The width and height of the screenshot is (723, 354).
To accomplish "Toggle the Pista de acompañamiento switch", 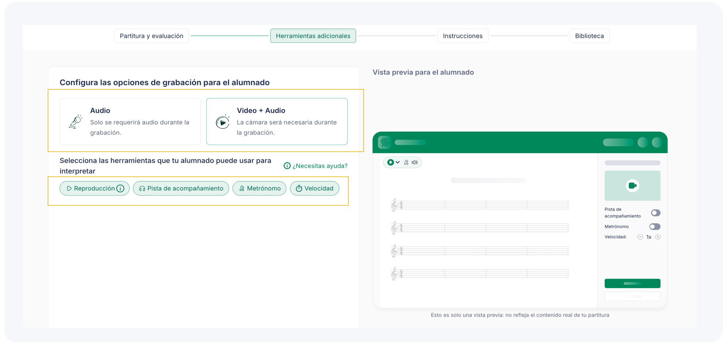I will 655,213.
